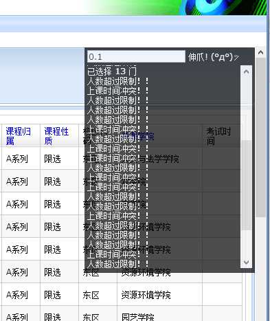Click the page's vertical scrollbar thumb
The height and width of the screenshot is (321, 270).
coord(260,137)
